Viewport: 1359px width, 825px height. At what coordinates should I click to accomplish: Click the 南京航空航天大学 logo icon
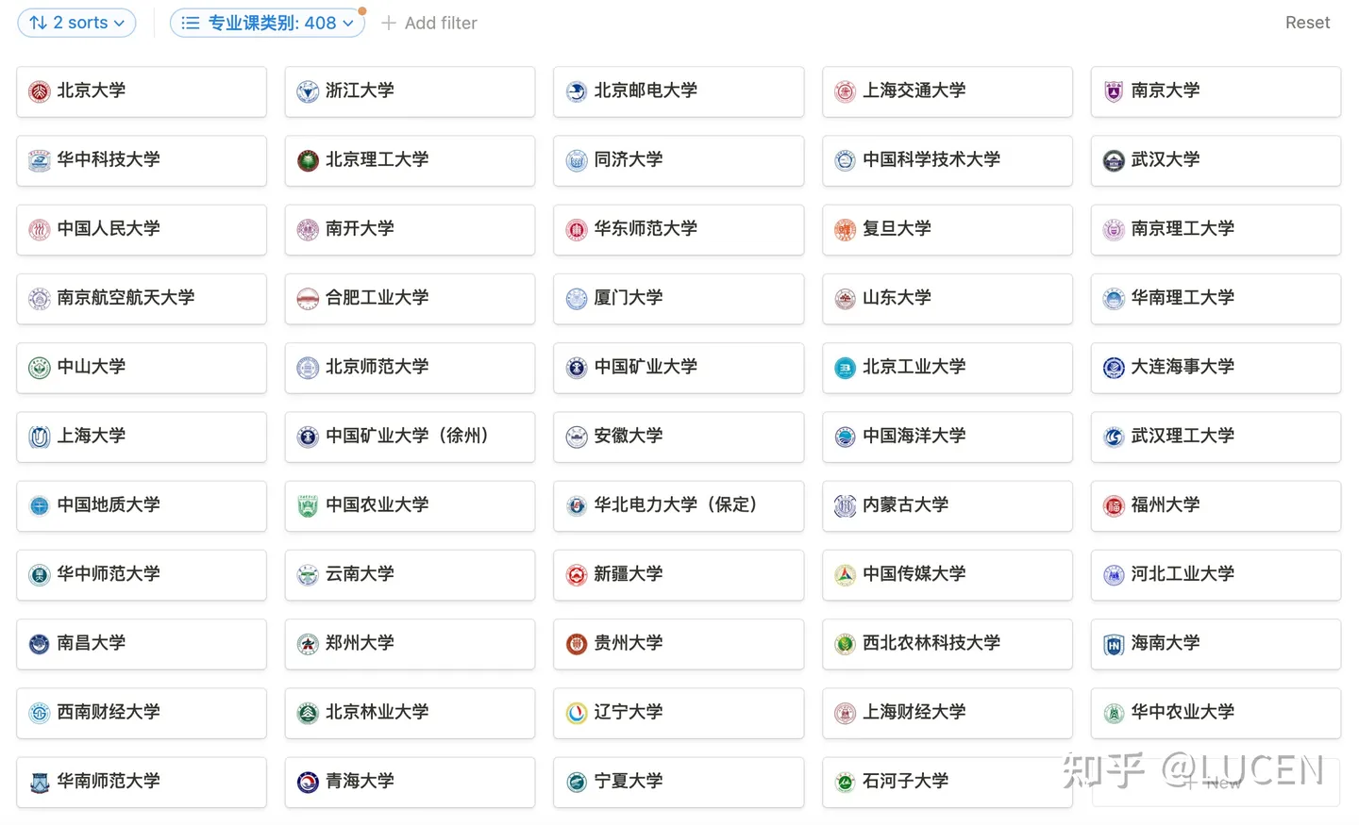pos(39,299)
